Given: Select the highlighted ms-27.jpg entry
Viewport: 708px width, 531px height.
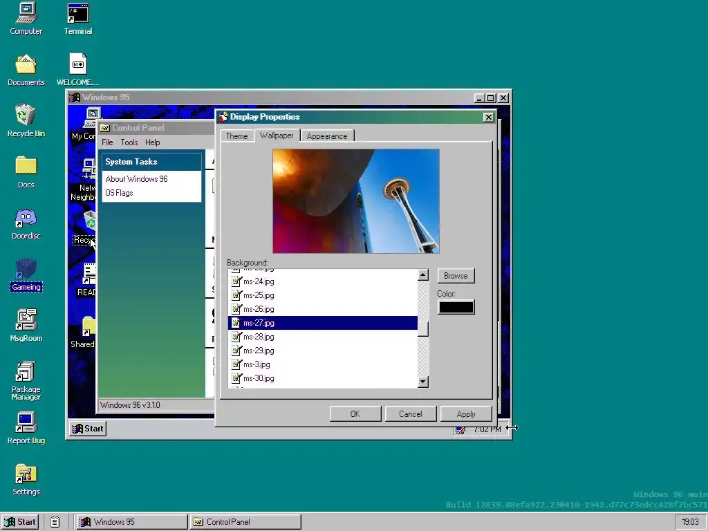Looking at the screenshot, I should 324,323.
